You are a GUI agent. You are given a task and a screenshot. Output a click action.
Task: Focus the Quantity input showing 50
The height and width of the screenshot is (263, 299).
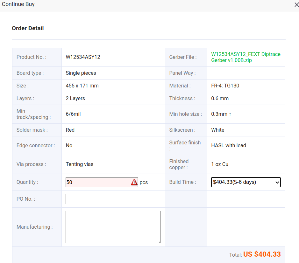[x=97, y=182]
